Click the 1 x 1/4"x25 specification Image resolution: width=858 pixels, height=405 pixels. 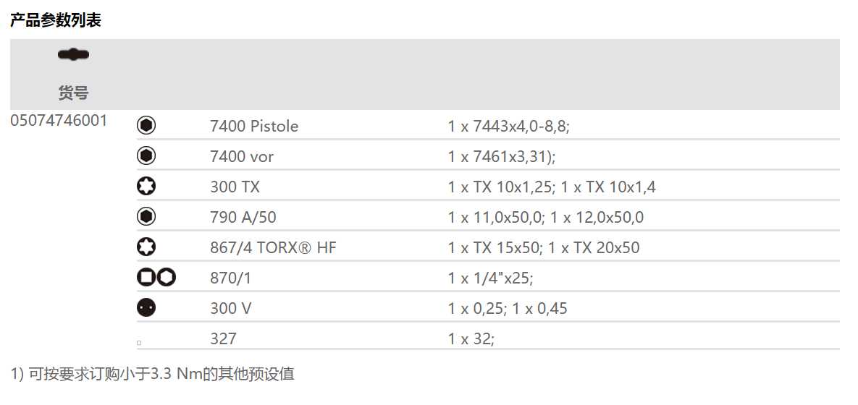point(490,278)
